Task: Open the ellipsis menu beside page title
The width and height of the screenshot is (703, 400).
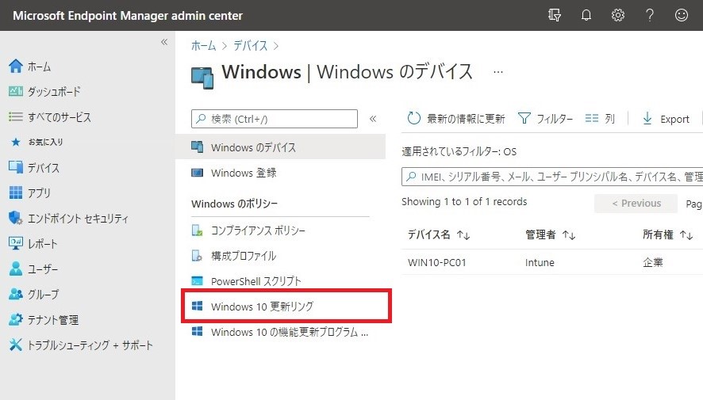Action: pyautogui.click(x=498, y=71)
